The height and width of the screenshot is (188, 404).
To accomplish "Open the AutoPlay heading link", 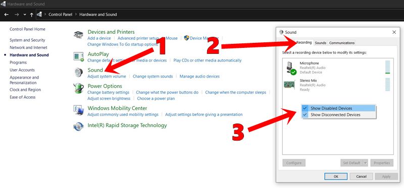I will (98, 54).
